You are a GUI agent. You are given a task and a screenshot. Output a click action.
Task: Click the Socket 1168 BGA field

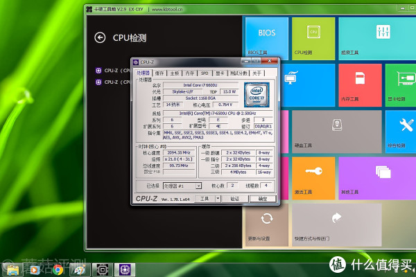pyautogui.click(x=200, y=98)
